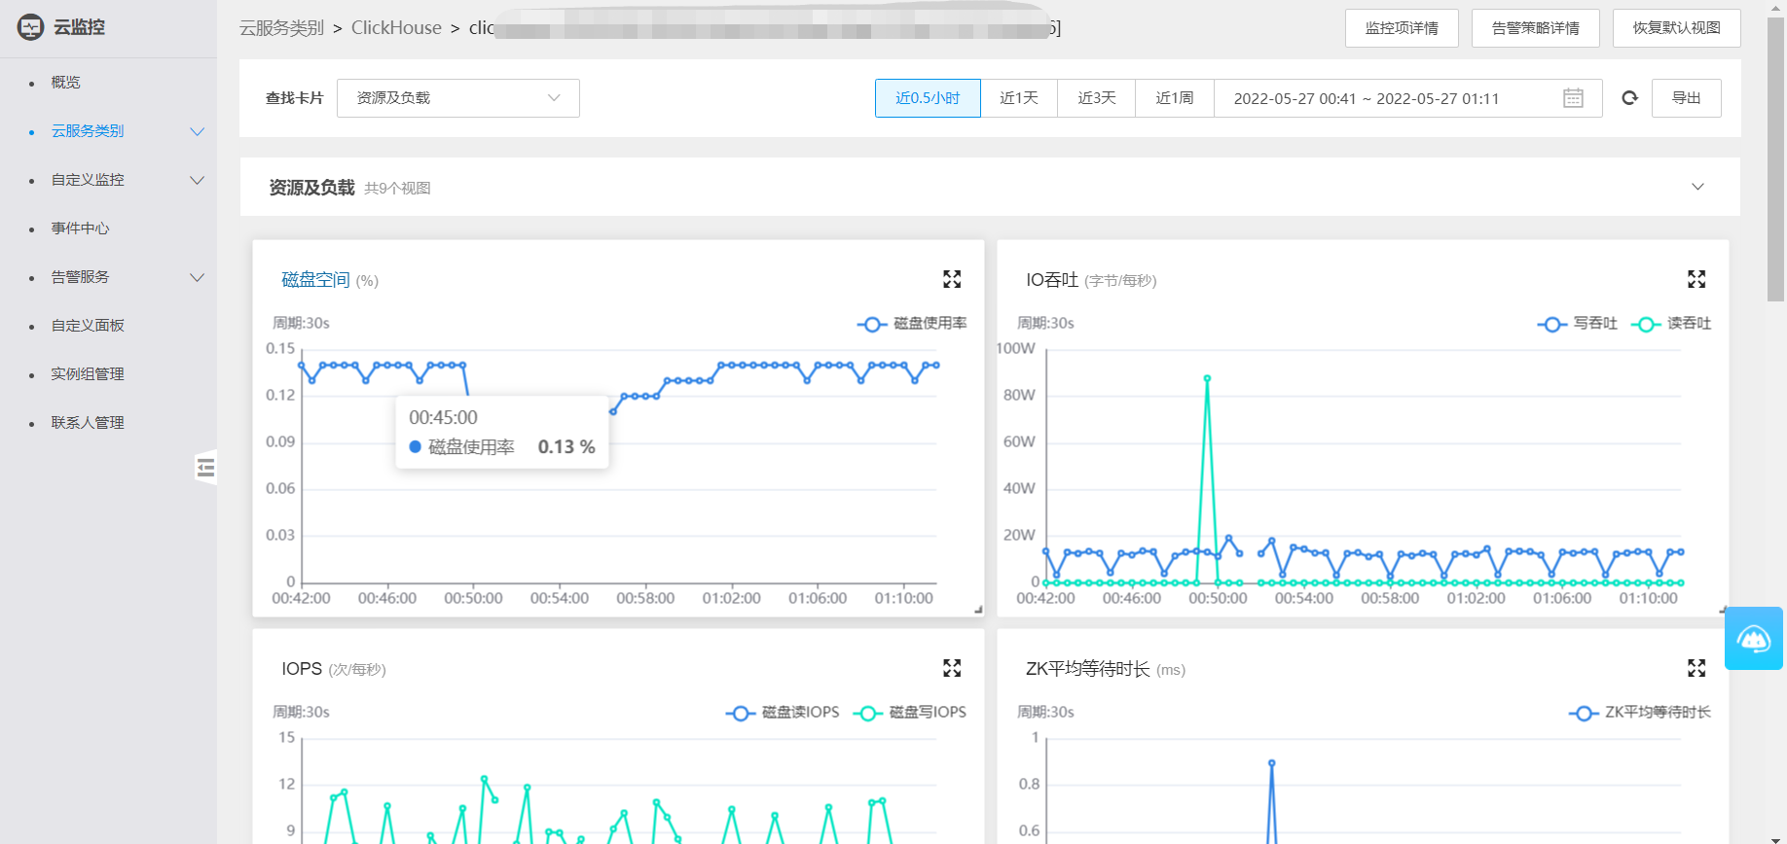The width and height of the screenshot is (1787, 844).
Task: Toggle the 读吞吐 legend series
Action: point(1671,324)
